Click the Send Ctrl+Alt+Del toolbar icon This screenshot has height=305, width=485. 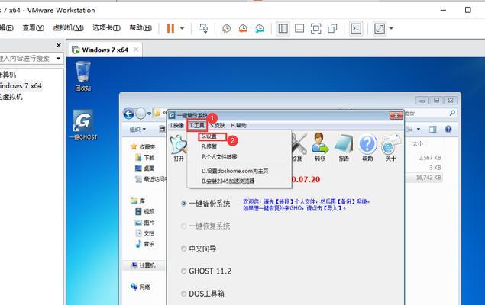click(203, 28)
